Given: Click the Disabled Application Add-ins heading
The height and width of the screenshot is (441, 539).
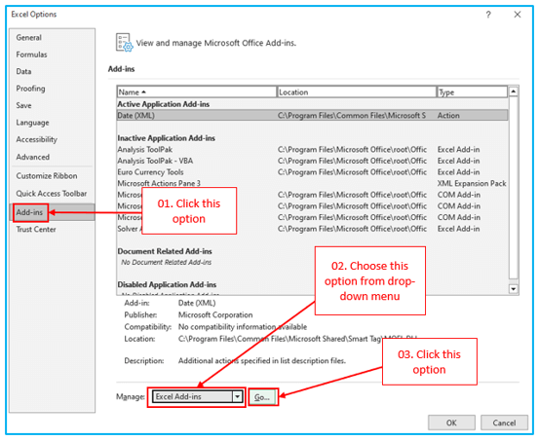Looking at the screenshot, I should pos(167,284).
